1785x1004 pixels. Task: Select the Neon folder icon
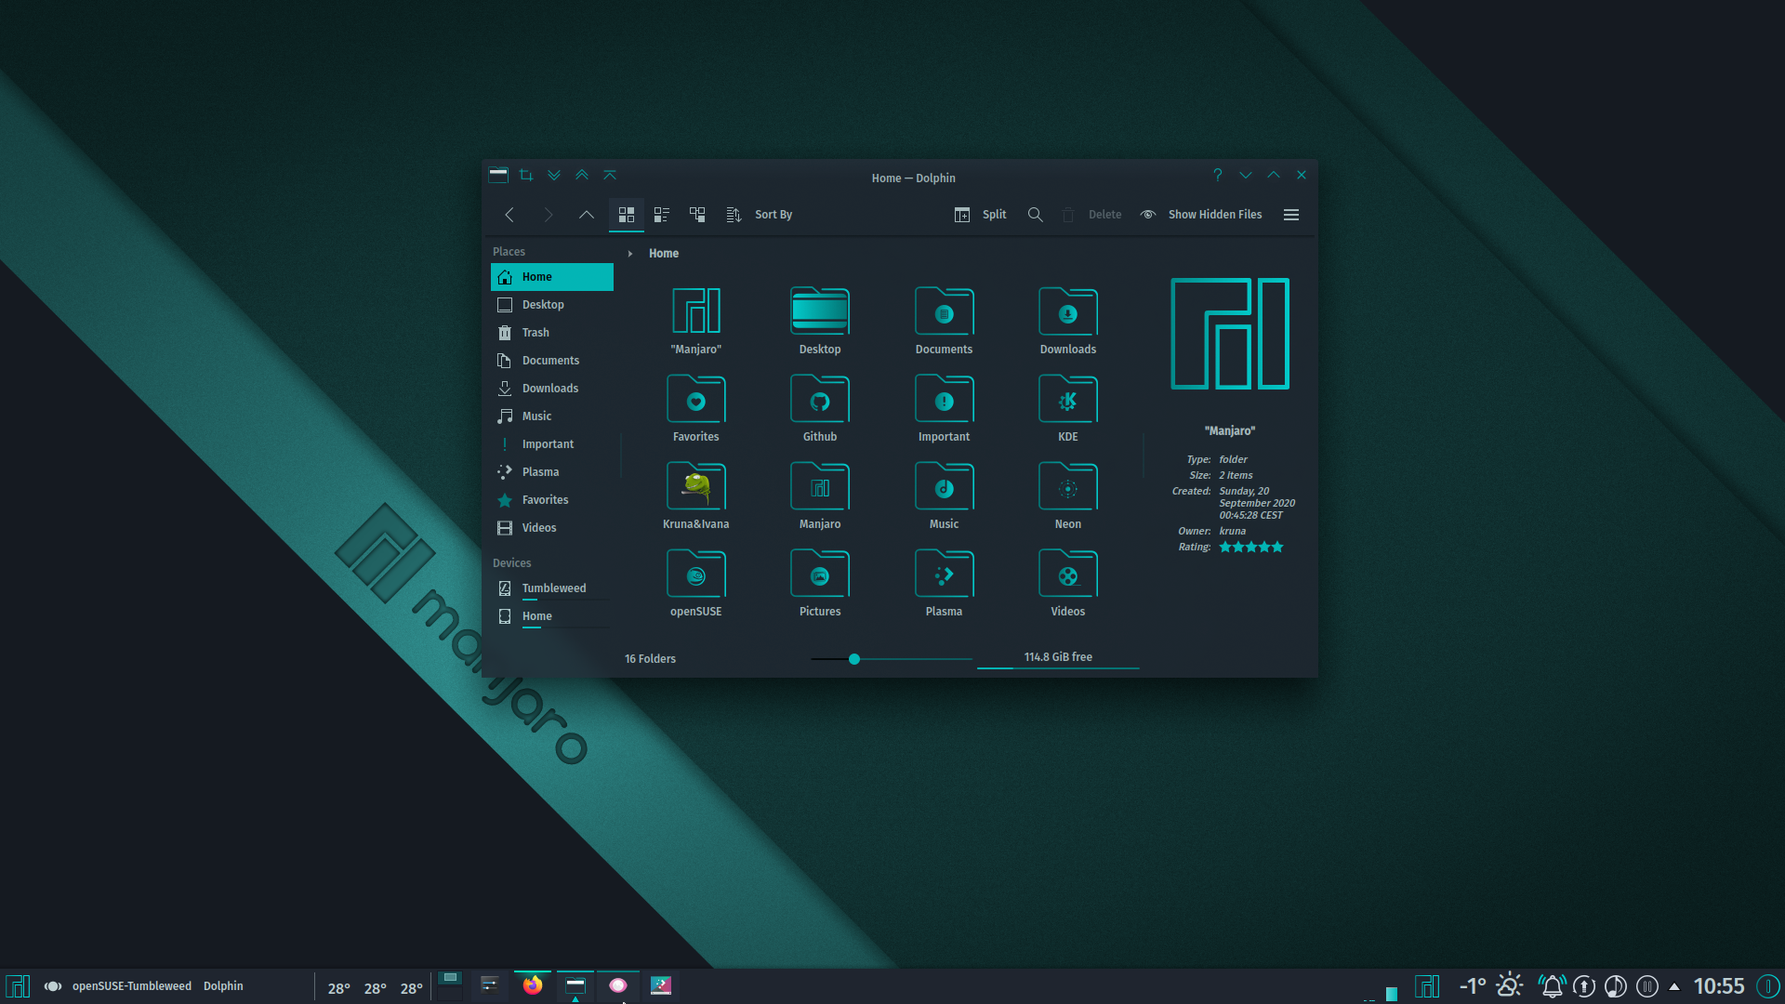pos(1068,485)
